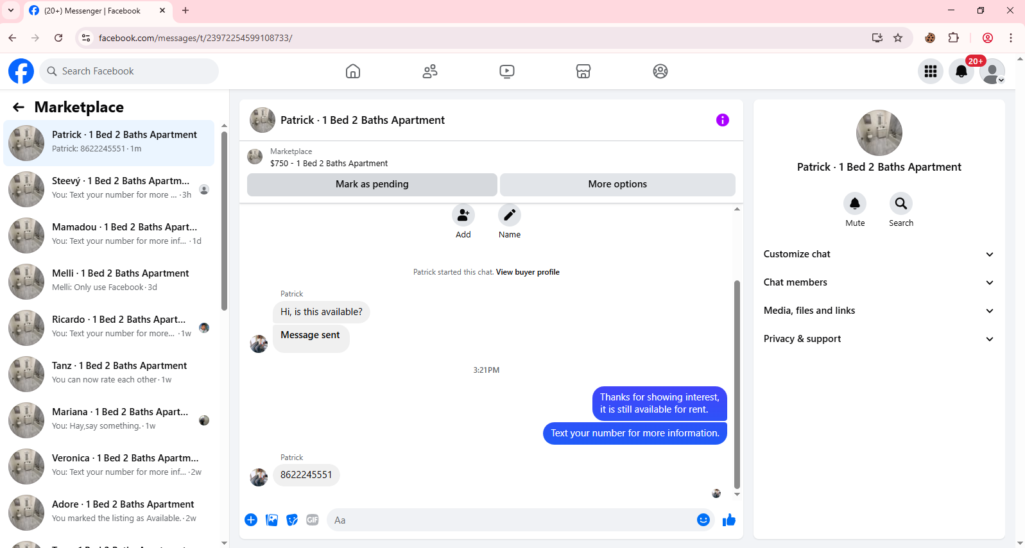Image resolution: width=1025 pixels, height=548 pixels.
Task: Send a thumbs-up like
Action: 729,520
